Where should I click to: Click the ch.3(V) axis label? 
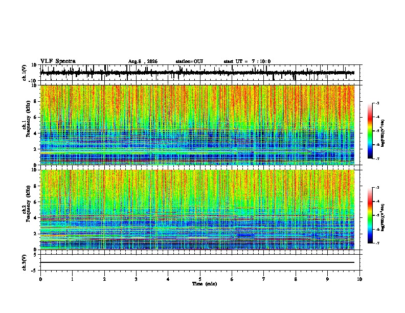25,262
